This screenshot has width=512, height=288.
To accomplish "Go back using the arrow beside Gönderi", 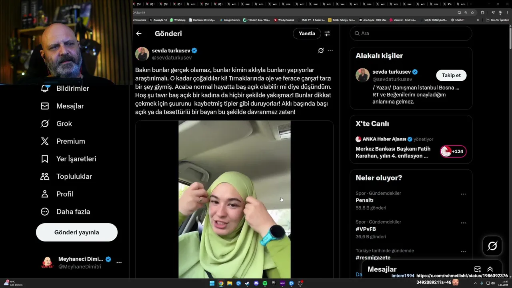I will point(139,34).
